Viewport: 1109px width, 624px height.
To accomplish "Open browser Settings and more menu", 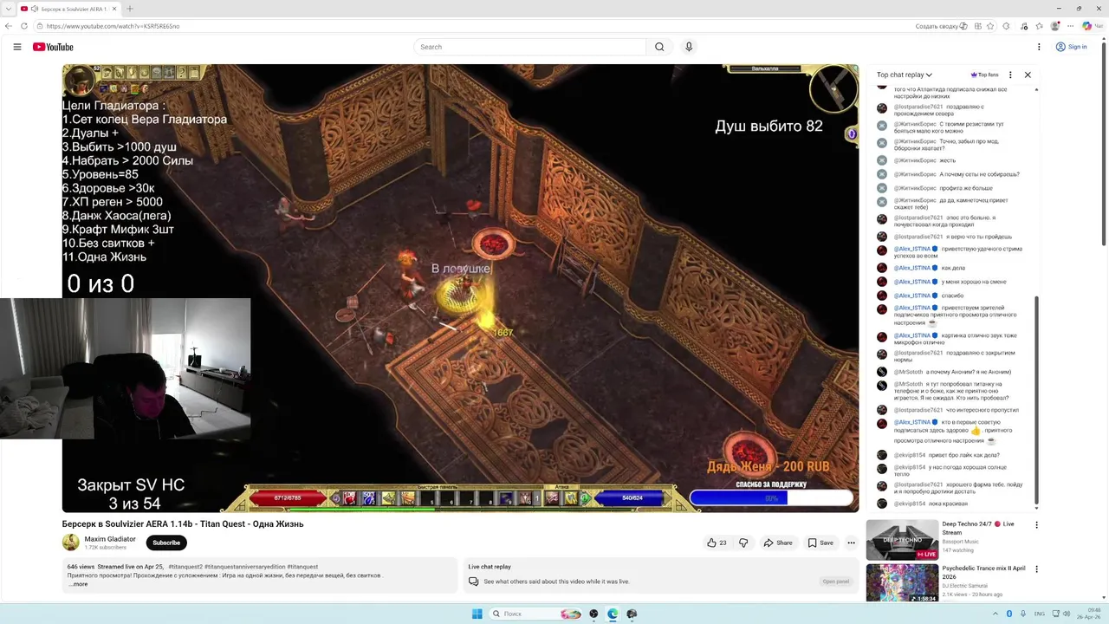I will [x=1071, y=26].
